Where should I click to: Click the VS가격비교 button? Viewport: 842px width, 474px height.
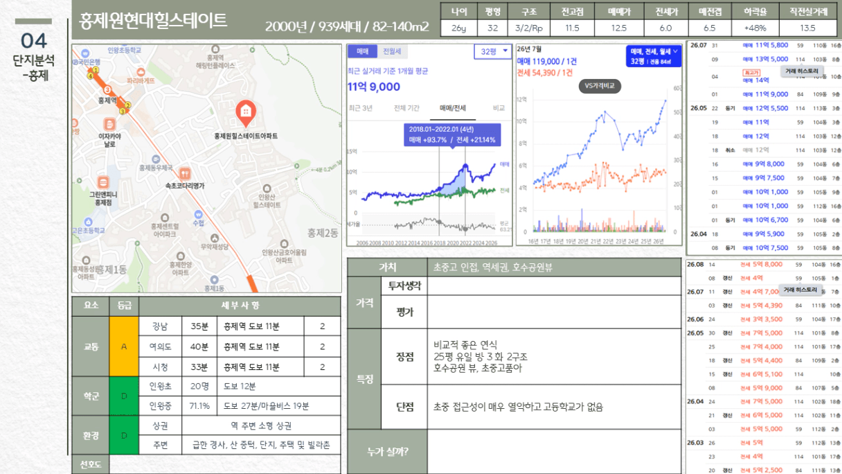[600, 87]
